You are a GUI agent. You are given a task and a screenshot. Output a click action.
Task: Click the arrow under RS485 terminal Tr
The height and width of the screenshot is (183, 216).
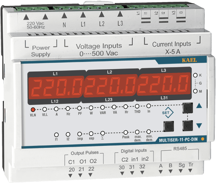click(190, 171)
